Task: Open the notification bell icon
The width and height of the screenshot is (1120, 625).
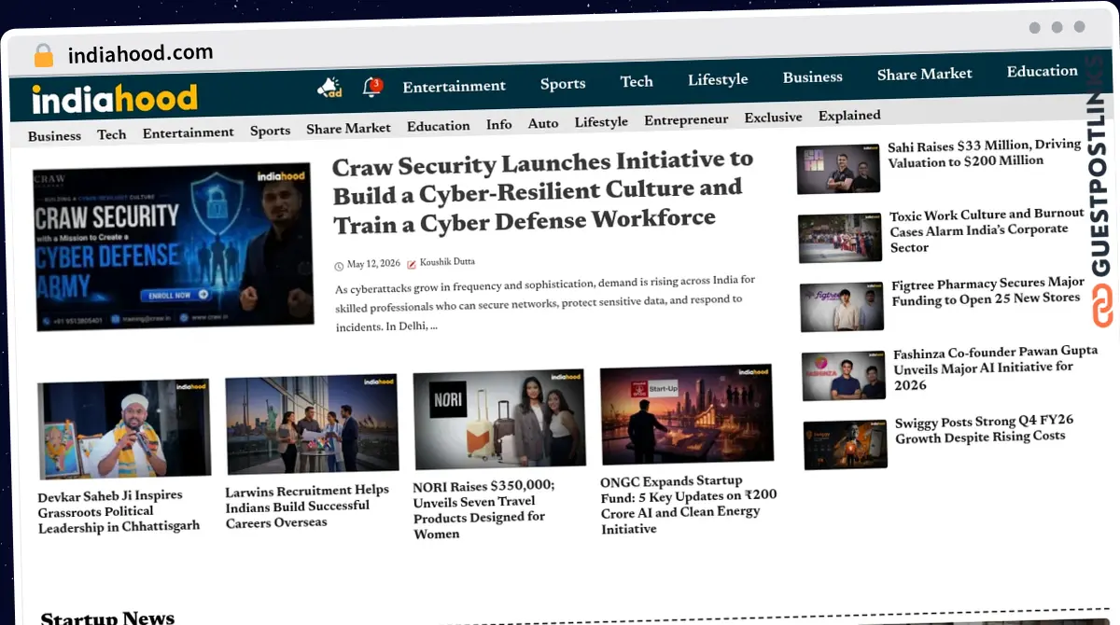Action: click(372, 87)
